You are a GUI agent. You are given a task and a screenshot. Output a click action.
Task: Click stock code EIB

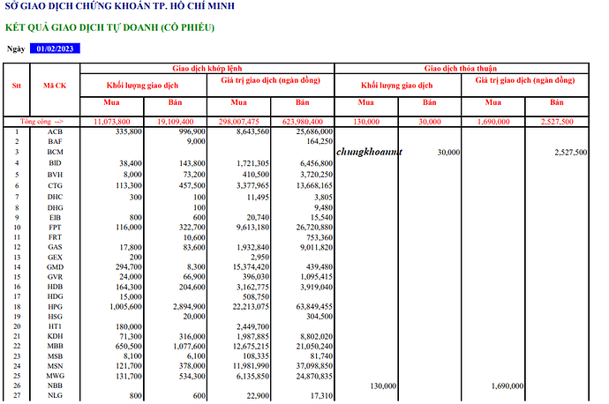pos(55,218)
